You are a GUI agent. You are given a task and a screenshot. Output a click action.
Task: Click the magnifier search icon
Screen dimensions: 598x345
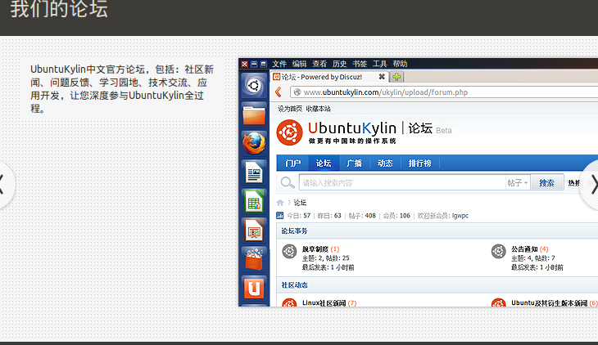click(x=288, y=183)
